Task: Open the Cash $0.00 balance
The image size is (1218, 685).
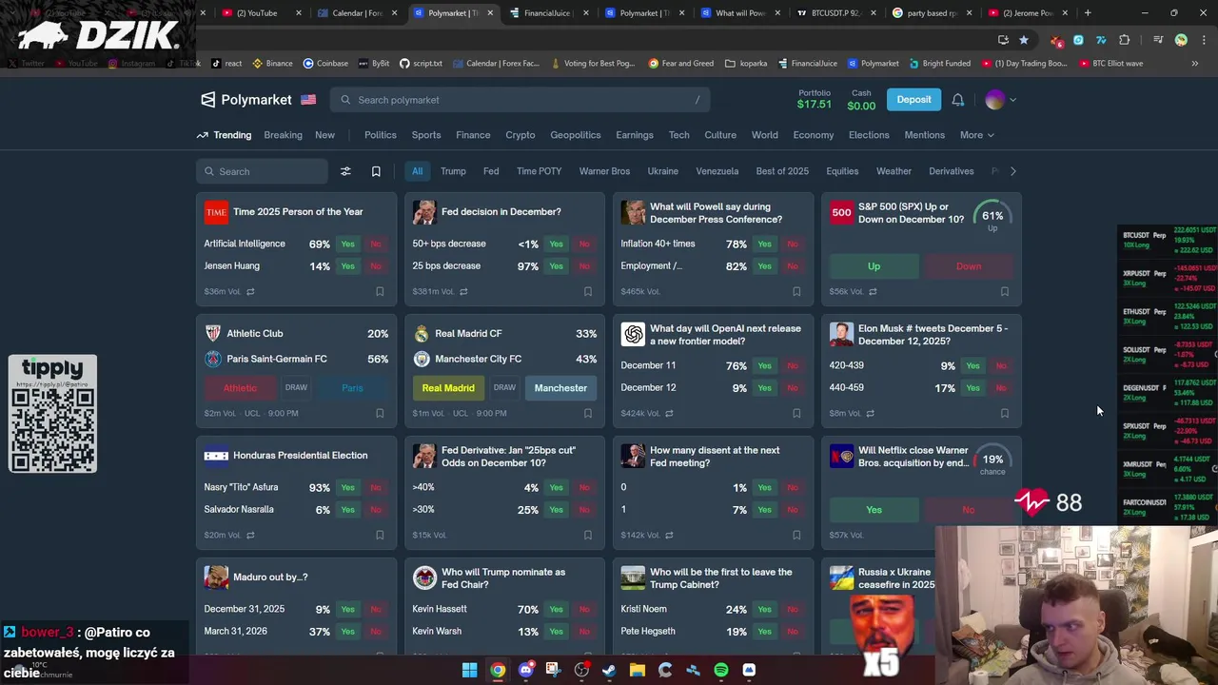Action: (x=861, y=100)
